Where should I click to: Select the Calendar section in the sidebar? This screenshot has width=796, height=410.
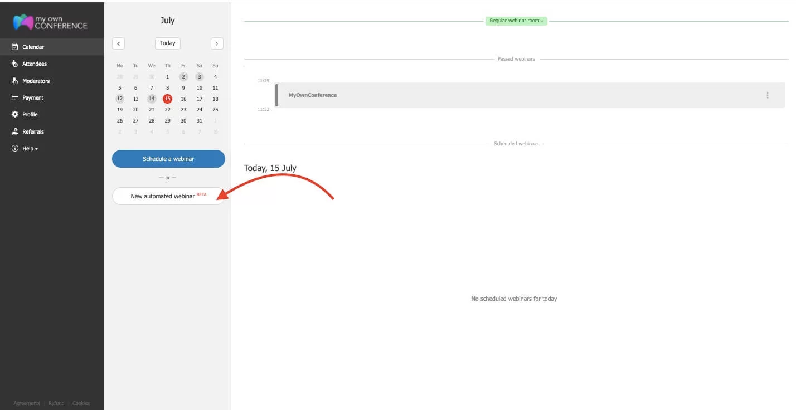33,47
